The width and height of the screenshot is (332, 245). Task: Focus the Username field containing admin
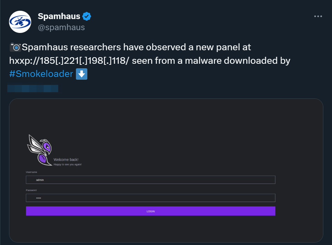[150, 180]
